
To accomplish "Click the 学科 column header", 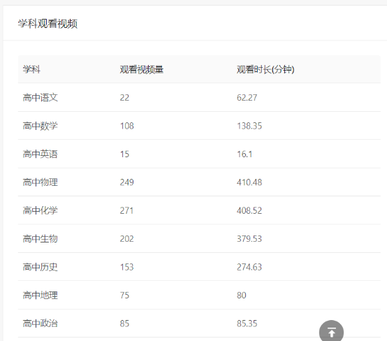I will point(31,69).
